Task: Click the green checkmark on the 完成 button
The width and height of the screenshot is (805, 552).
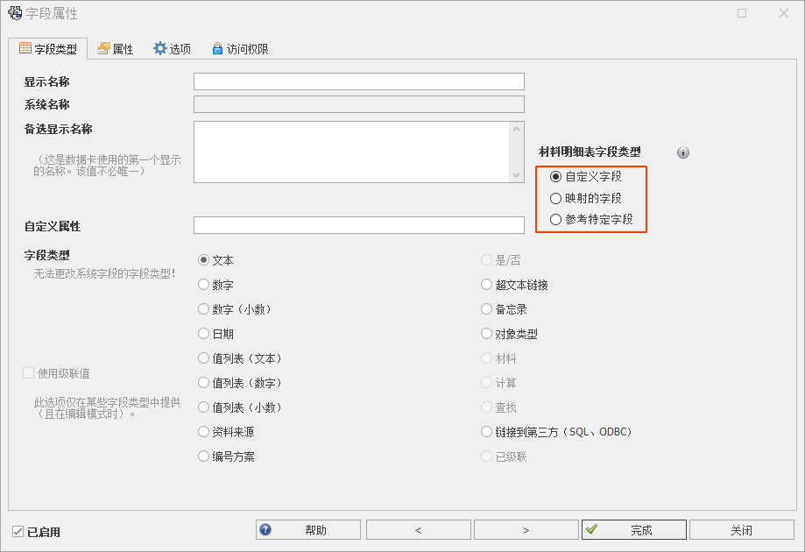Action: point(591,529)
